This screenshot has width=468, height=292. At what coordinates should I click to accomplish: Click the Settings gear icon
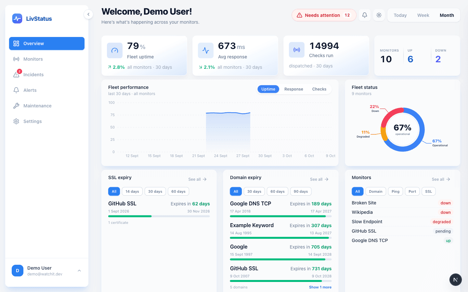point(16,121)
